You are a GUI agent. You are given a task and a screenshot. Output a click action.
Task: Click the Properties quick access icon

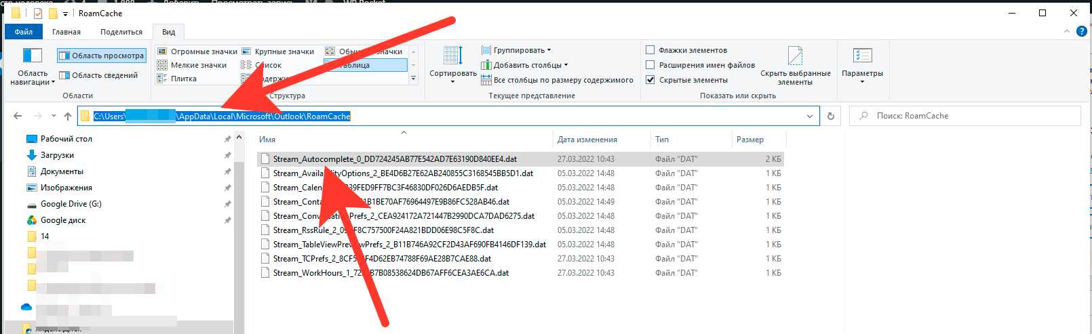[x=37, y=14]
